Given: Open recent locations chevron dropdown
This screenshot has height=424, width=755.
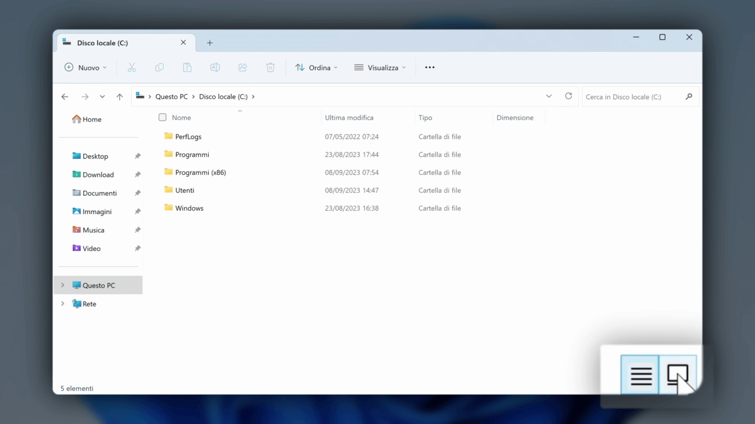Looking at the screenshot, I should pos(102,97).
